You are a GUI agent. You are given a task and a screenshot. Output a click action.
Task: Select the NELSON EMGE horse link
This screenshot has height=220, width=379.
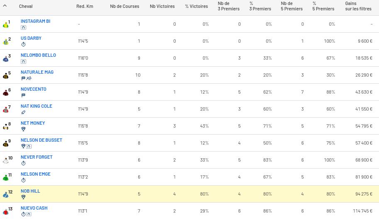pyautogui.click(x=36, y=174)
